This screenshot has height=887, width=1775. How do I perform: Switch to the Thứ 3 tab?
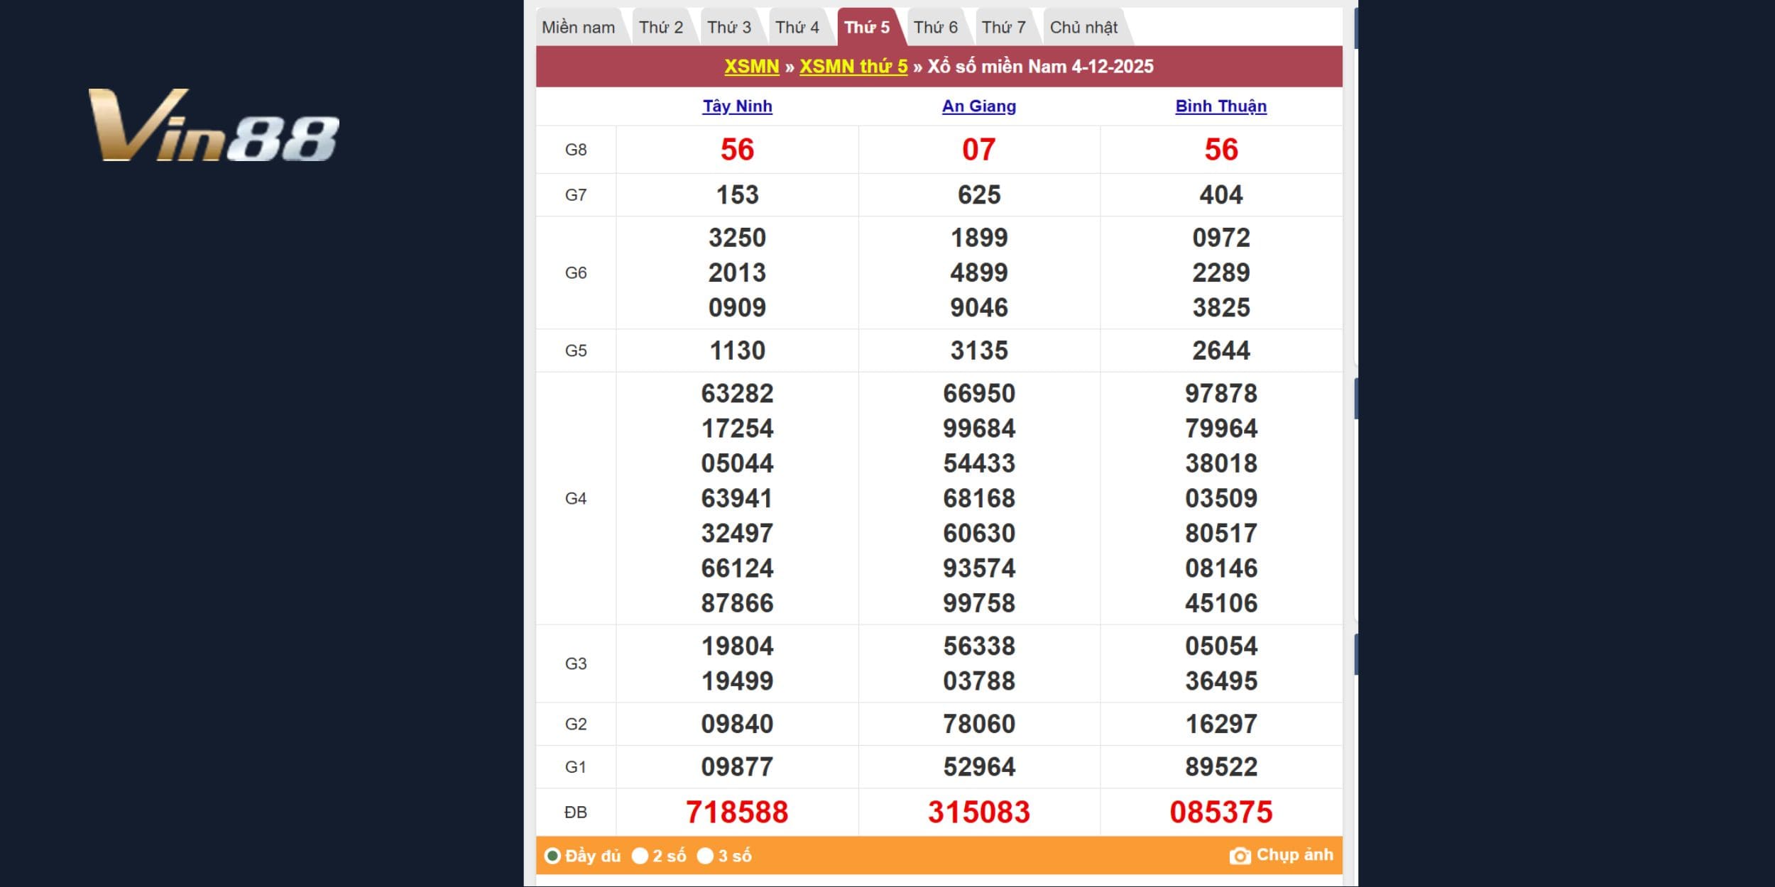tap(728, 28)
